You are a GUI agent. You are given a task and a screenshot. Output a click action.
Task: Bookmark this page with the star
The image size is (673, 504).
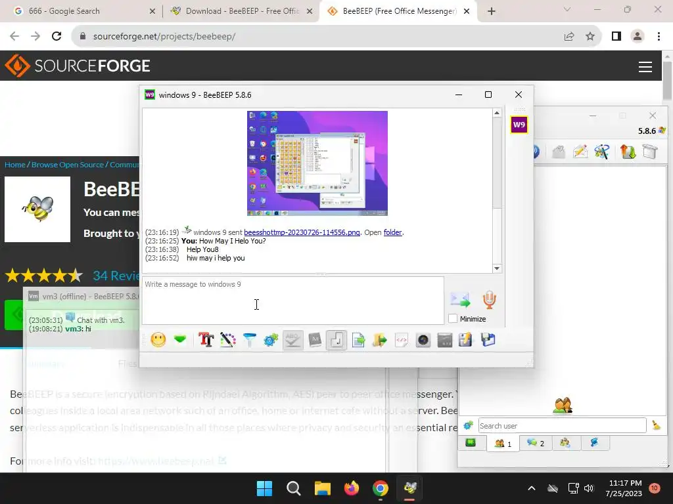coord(590,37)
